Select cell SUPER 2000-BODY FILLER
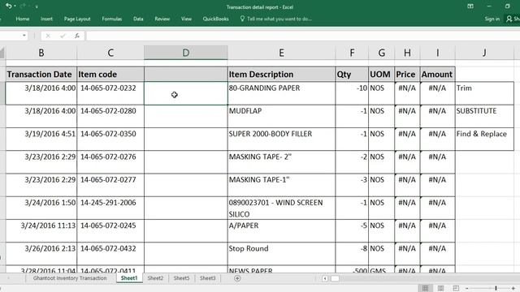 point(281,139)
